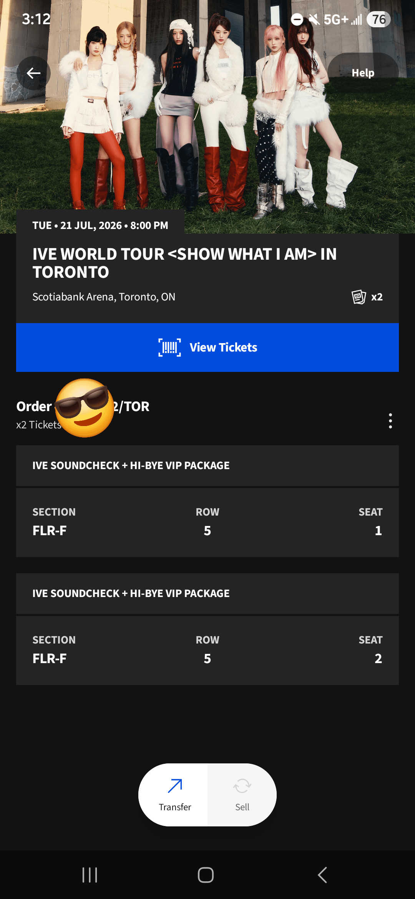Image resolution: width=415 pixels, height=899 pixels.
Task: Tap the Transfer arrow icon
Action: click(x=175, y=786)
